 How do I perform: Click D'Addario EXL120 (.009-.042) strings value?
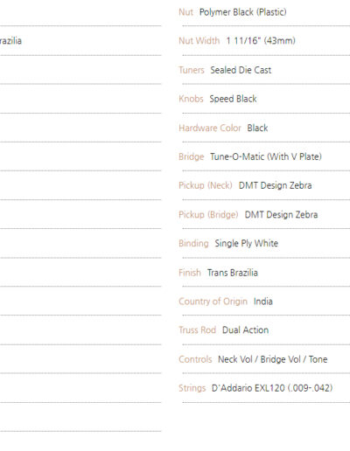click(272, 388)
